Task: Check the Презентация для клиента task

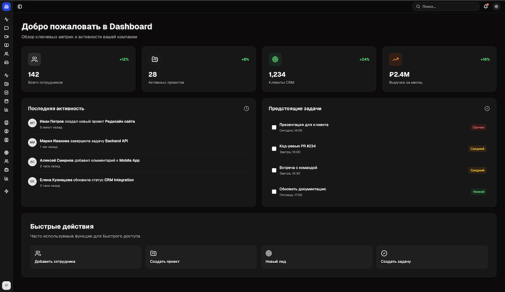Action: (x=274, y=127)
